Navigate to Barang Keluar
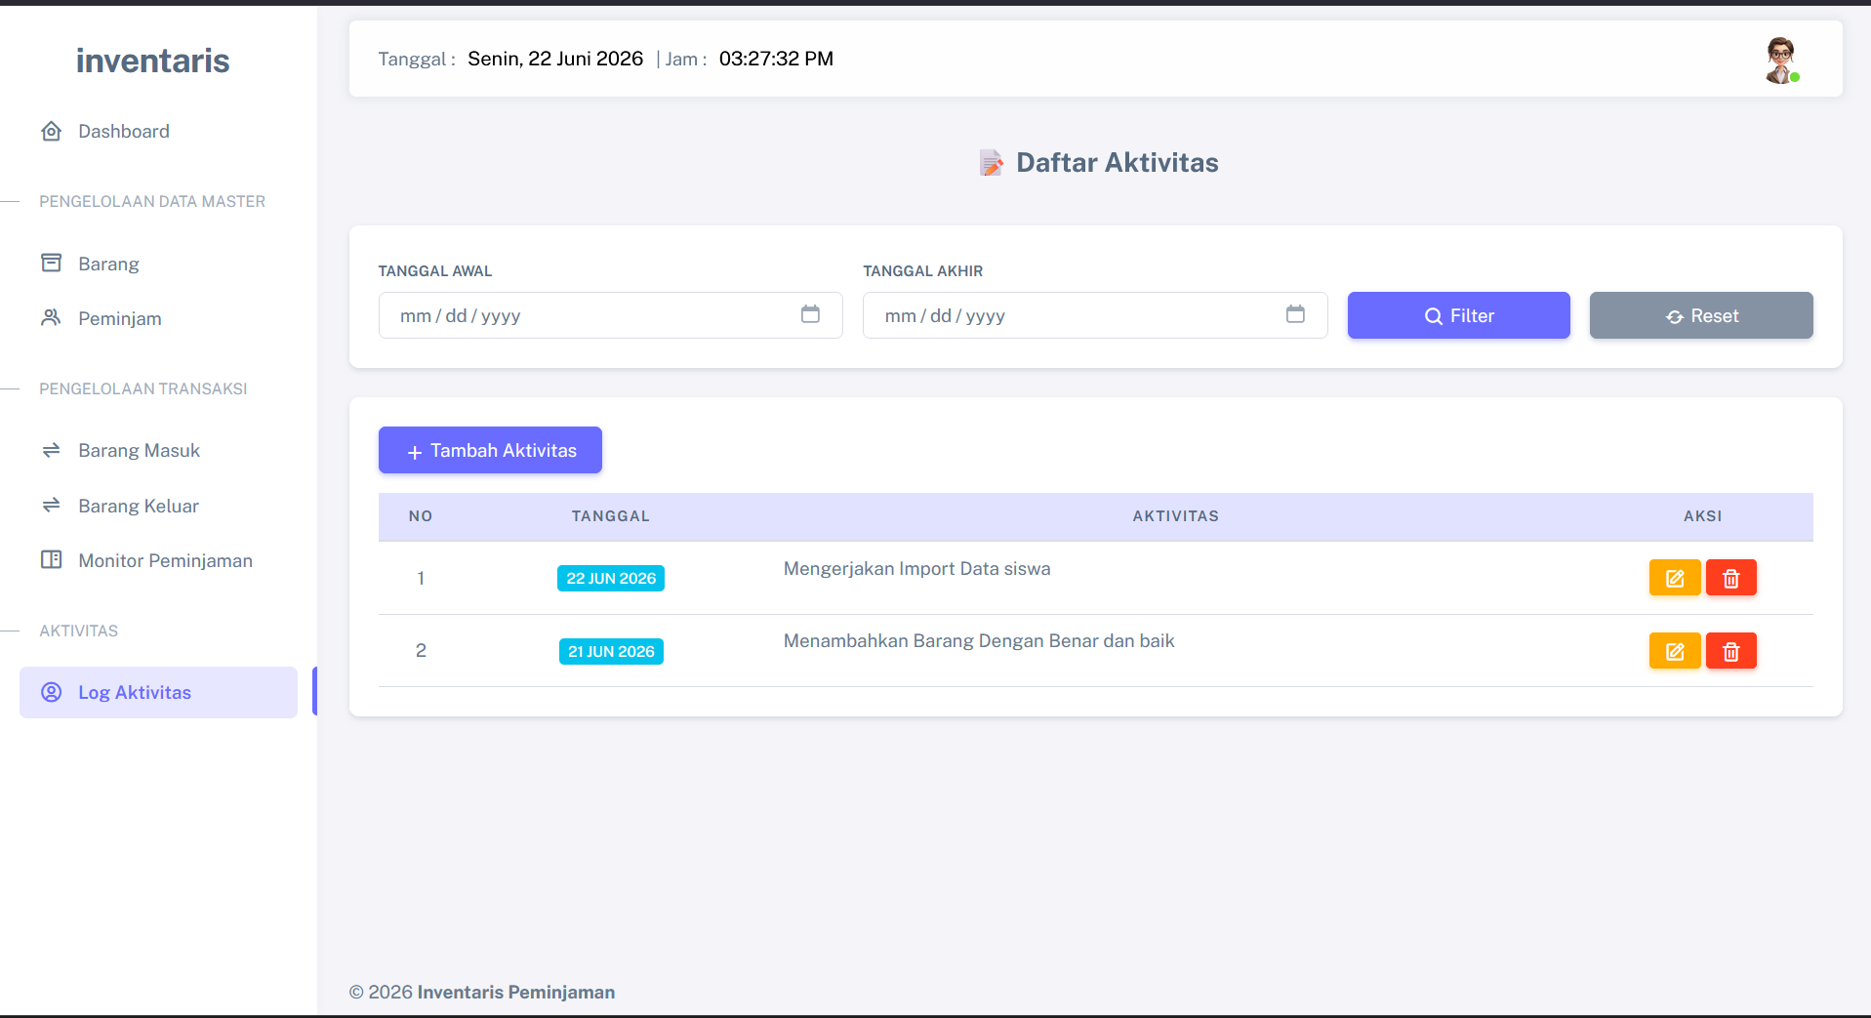Viewport: 1871px width, 1018px height. pos(158,506)
